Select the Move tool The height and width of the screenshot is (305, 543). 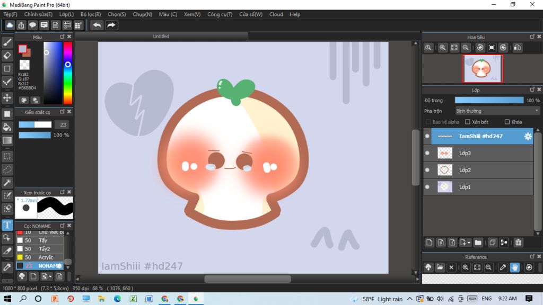coord(7,98)
